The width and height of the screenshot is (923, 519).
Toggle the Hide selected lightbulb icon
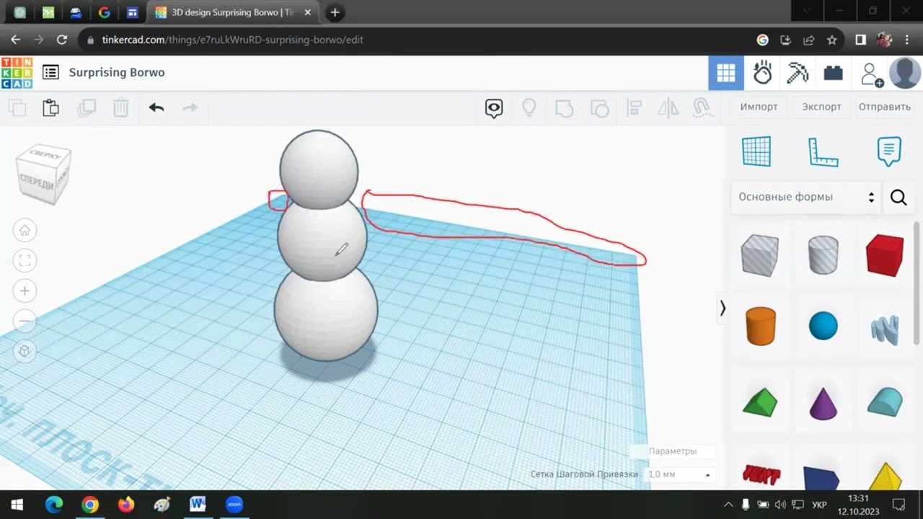click(529, 108)
